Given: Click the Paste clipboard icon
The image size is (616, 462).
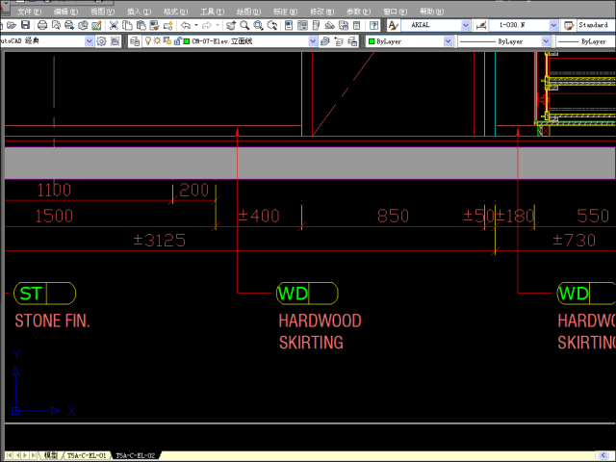Looking at the screenshot, I should [x=141, y=26].
